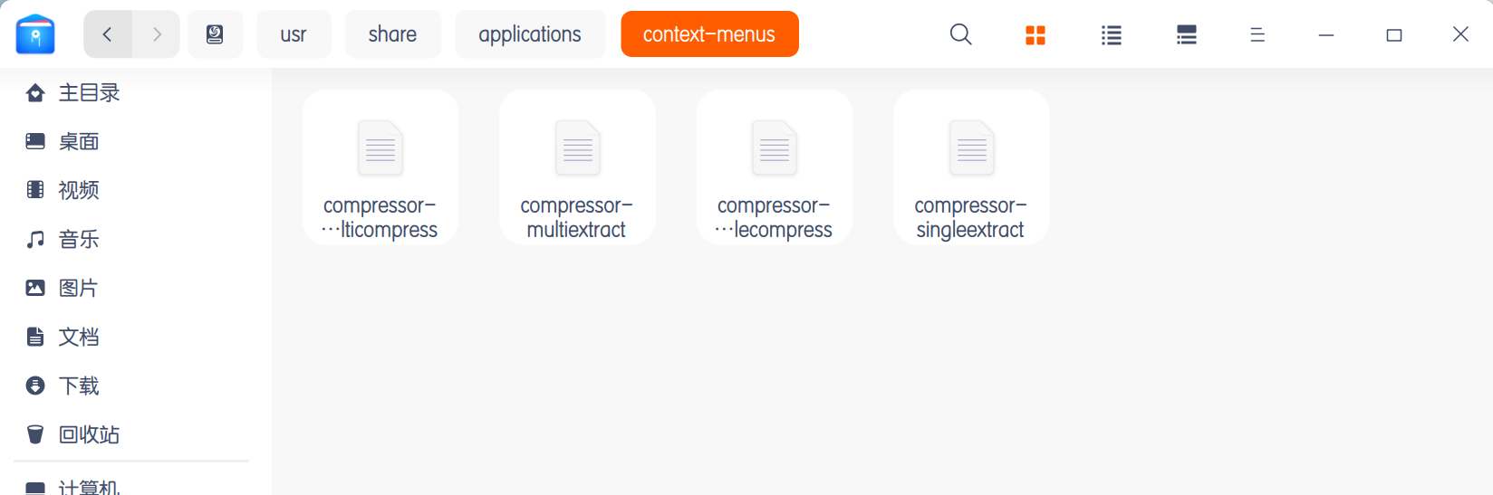The image size is (1493, 495).
Task: Open applications breadcrumb folder
Action: click(530, 34)
